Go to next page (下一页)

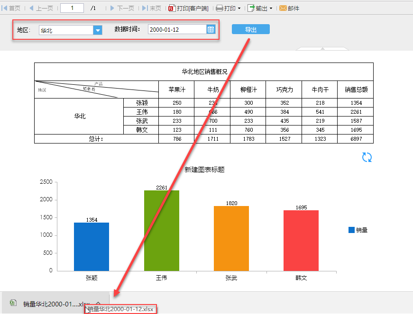[122, 8]
